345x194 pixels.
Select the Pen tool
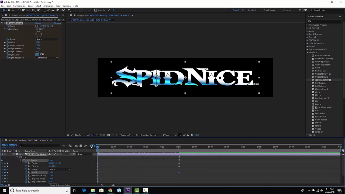pyautogui.click(x=38, y=10)
